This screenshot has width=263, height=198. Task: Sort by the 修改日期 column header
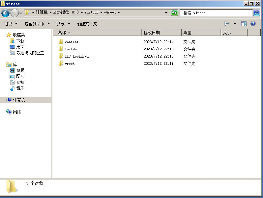pos(162,33)
